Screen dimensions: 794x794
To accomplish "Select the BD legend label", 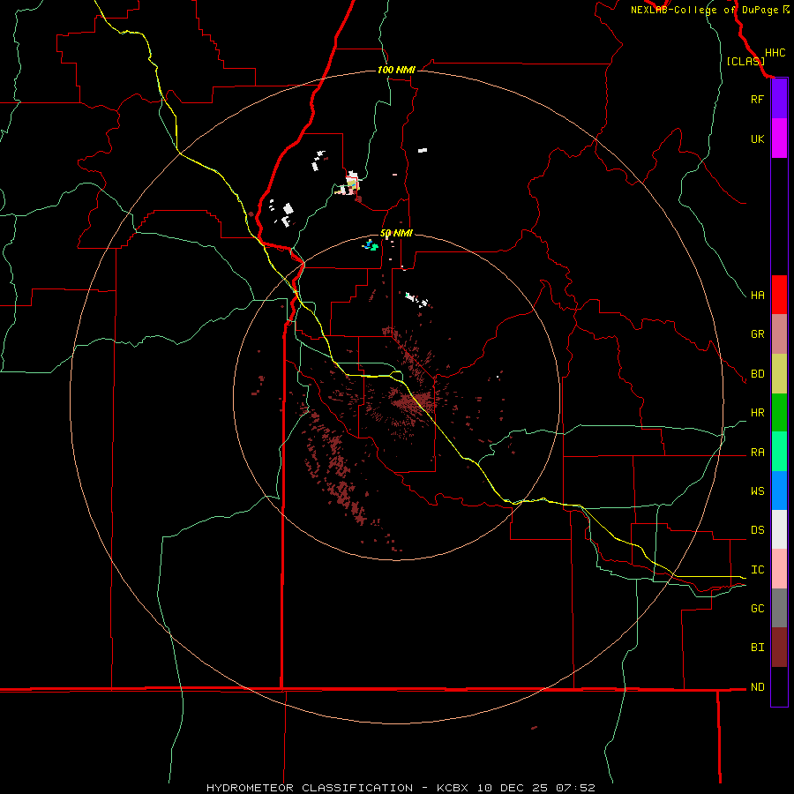I will point(757,373).
